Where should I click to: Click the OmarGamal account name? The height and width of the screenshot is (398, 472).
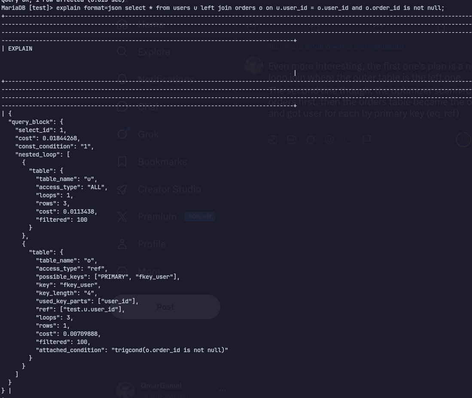[x=161, y=386]
